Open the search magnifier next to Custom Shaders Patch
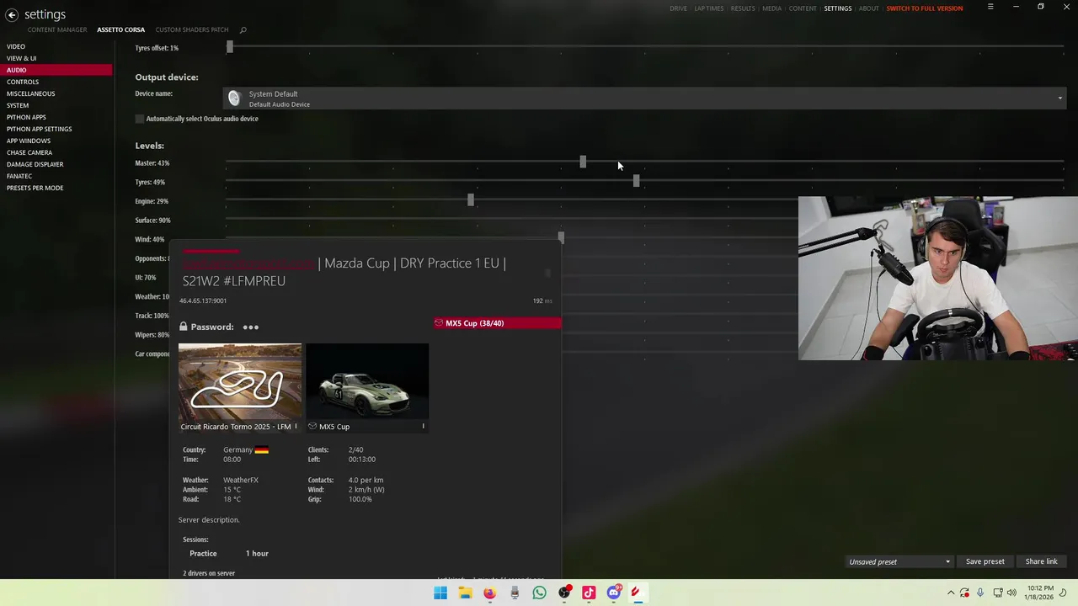This screenshot has width=1078, height=606. coord(243,30)
